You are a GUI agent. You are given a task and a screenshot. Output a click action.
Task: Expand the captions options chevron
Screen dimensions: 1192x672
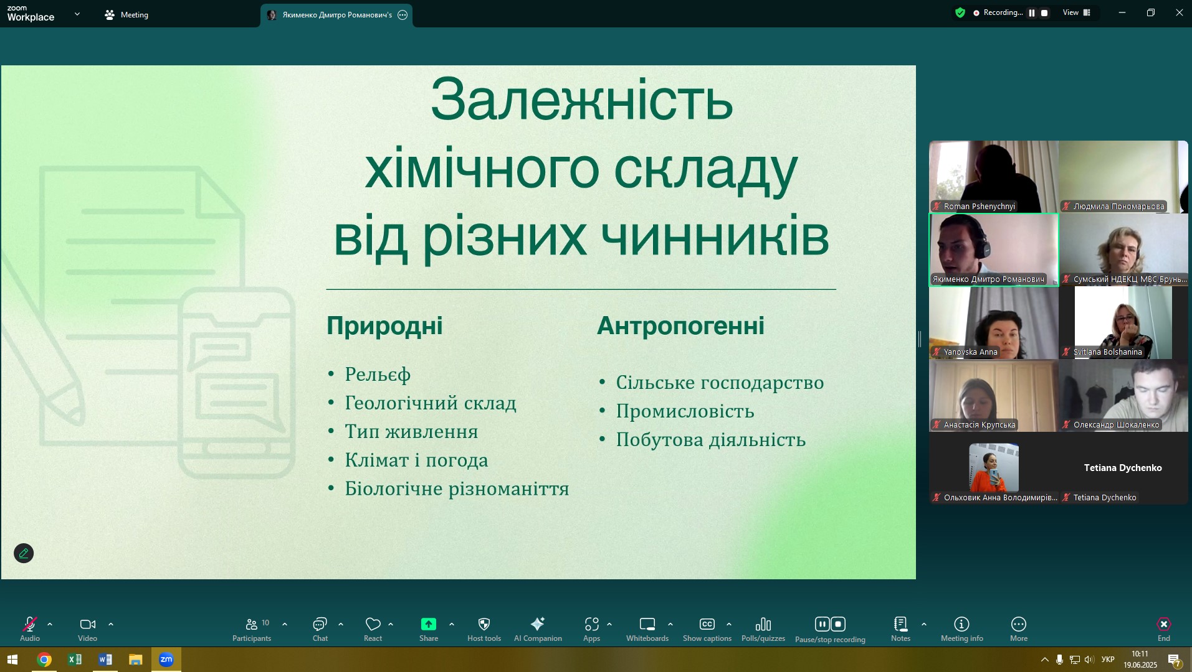(729, 624)
